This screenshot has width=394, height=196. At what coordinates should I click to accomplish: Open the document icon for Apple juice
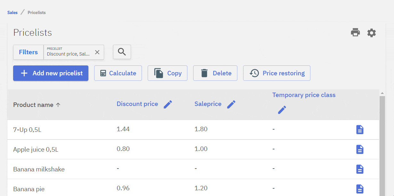(x=360, y=149)
